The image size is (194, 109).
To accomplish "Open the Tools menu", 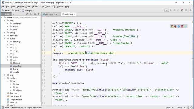I will point(48,6).
